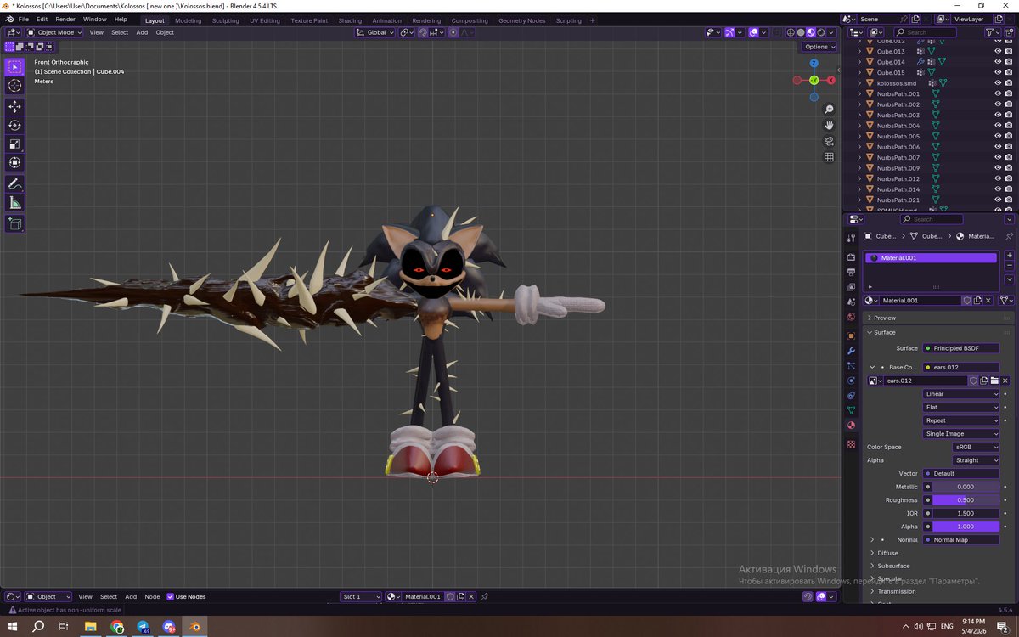Hide Cube.013 in viewport
Image resolution: width=1019 pixels, height=637 pixels.
point(998,51)
